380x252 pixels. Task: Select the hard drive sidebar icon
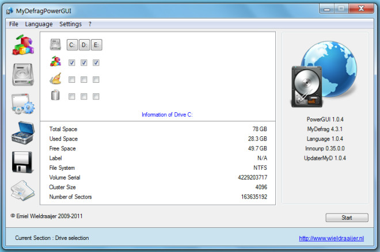23,74
